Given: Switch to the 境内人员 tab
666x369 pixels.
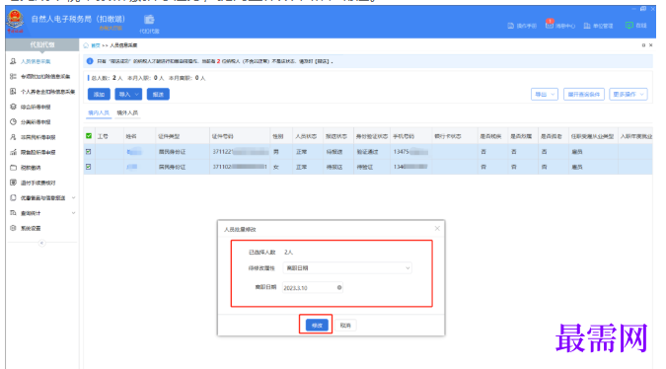Looking at the screenshot, I should pos(99,112).
